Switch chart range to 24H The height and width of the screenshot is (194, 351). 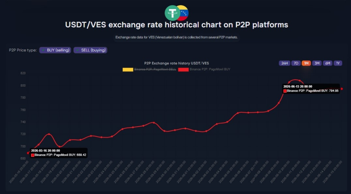click(x=285, y=63)
